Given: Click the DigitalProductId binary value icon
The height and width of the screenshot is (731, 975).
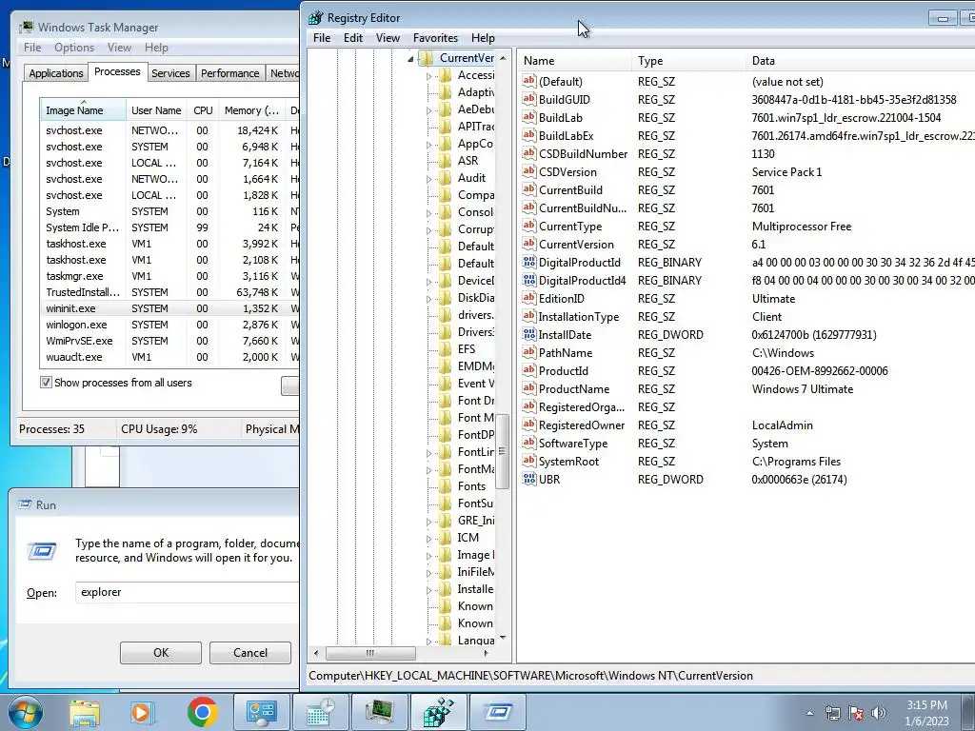Looking at the screenshot, I should pos(529,262).
